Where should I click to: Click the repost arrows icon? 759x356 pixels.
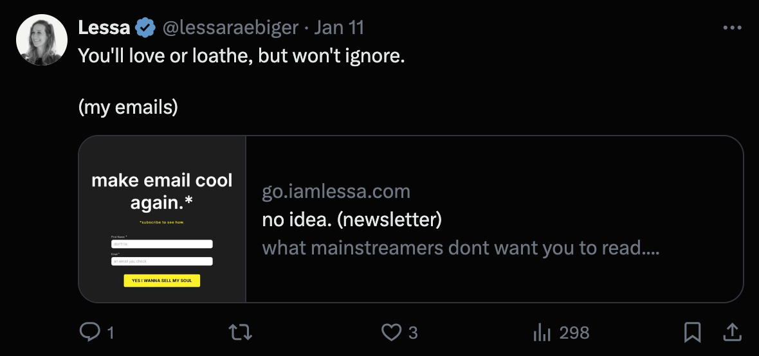tap(241, 332)
